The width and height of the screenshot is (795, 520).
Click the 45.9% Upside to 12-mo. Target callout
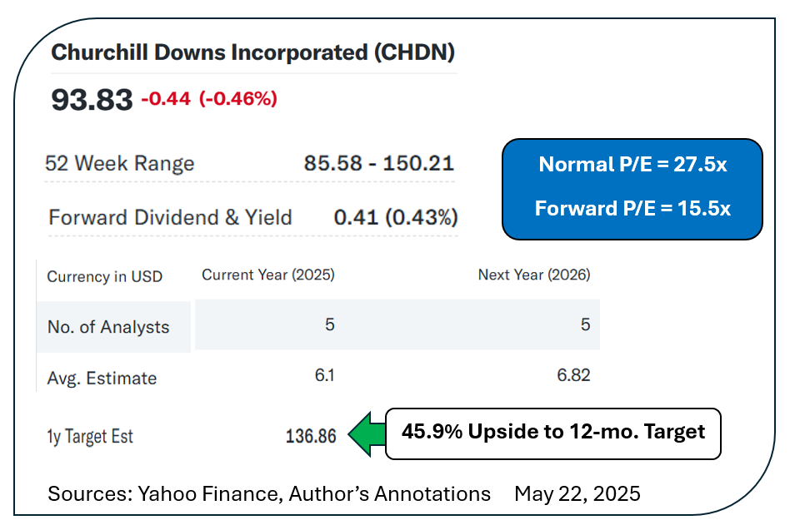(x=552, y=433)
